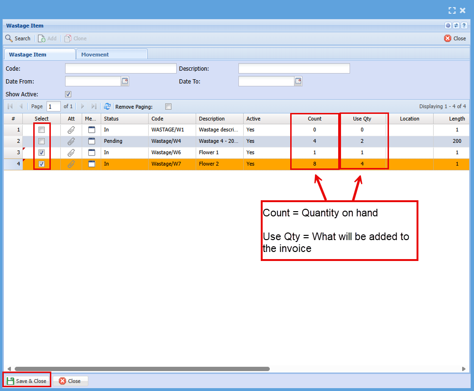Click Length value 200 in Wastage/W4 row

pyautogui.click(x=451, y=141)
